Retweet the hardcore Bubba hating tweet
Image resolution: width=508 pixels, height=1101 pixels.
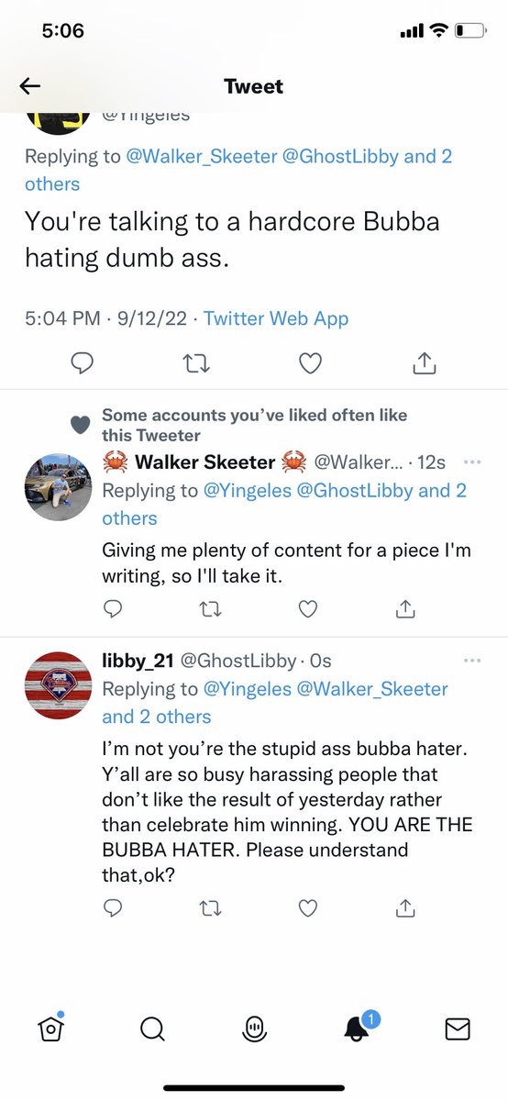(x=197, y=363)
